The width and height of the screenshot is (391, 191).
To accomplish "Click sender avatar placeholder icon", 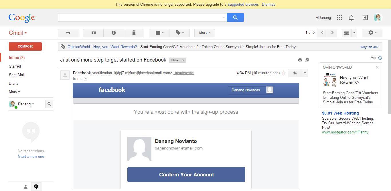I will pos(65,75).
